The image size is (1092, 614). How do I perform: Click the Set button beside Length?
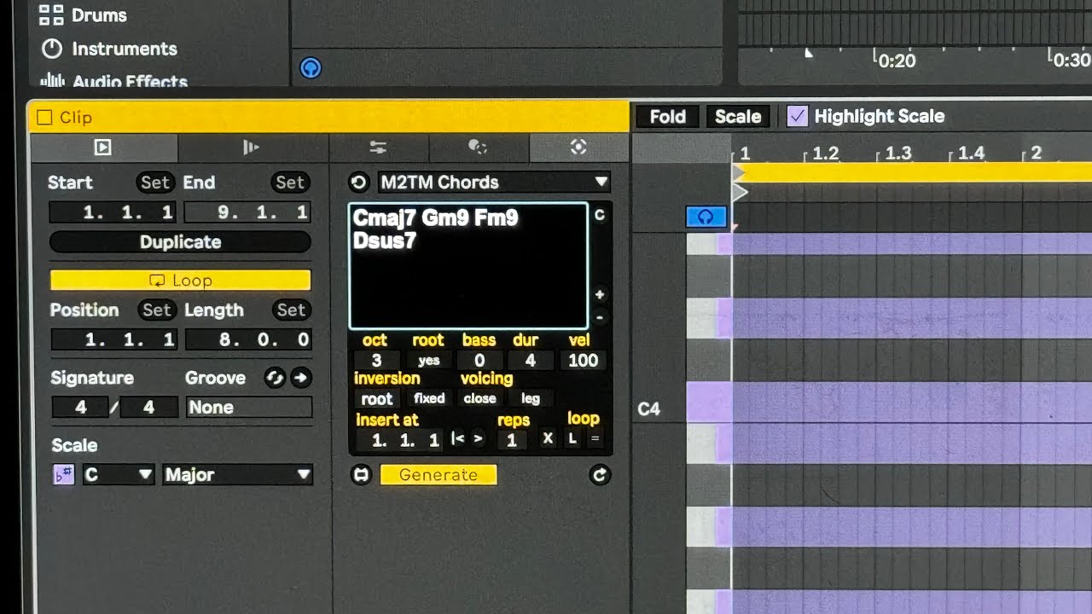[x=291, y=310]
